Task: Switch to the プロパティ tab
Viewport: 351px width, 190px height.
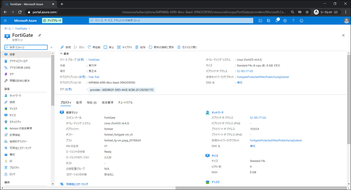Action: (66, 102)
